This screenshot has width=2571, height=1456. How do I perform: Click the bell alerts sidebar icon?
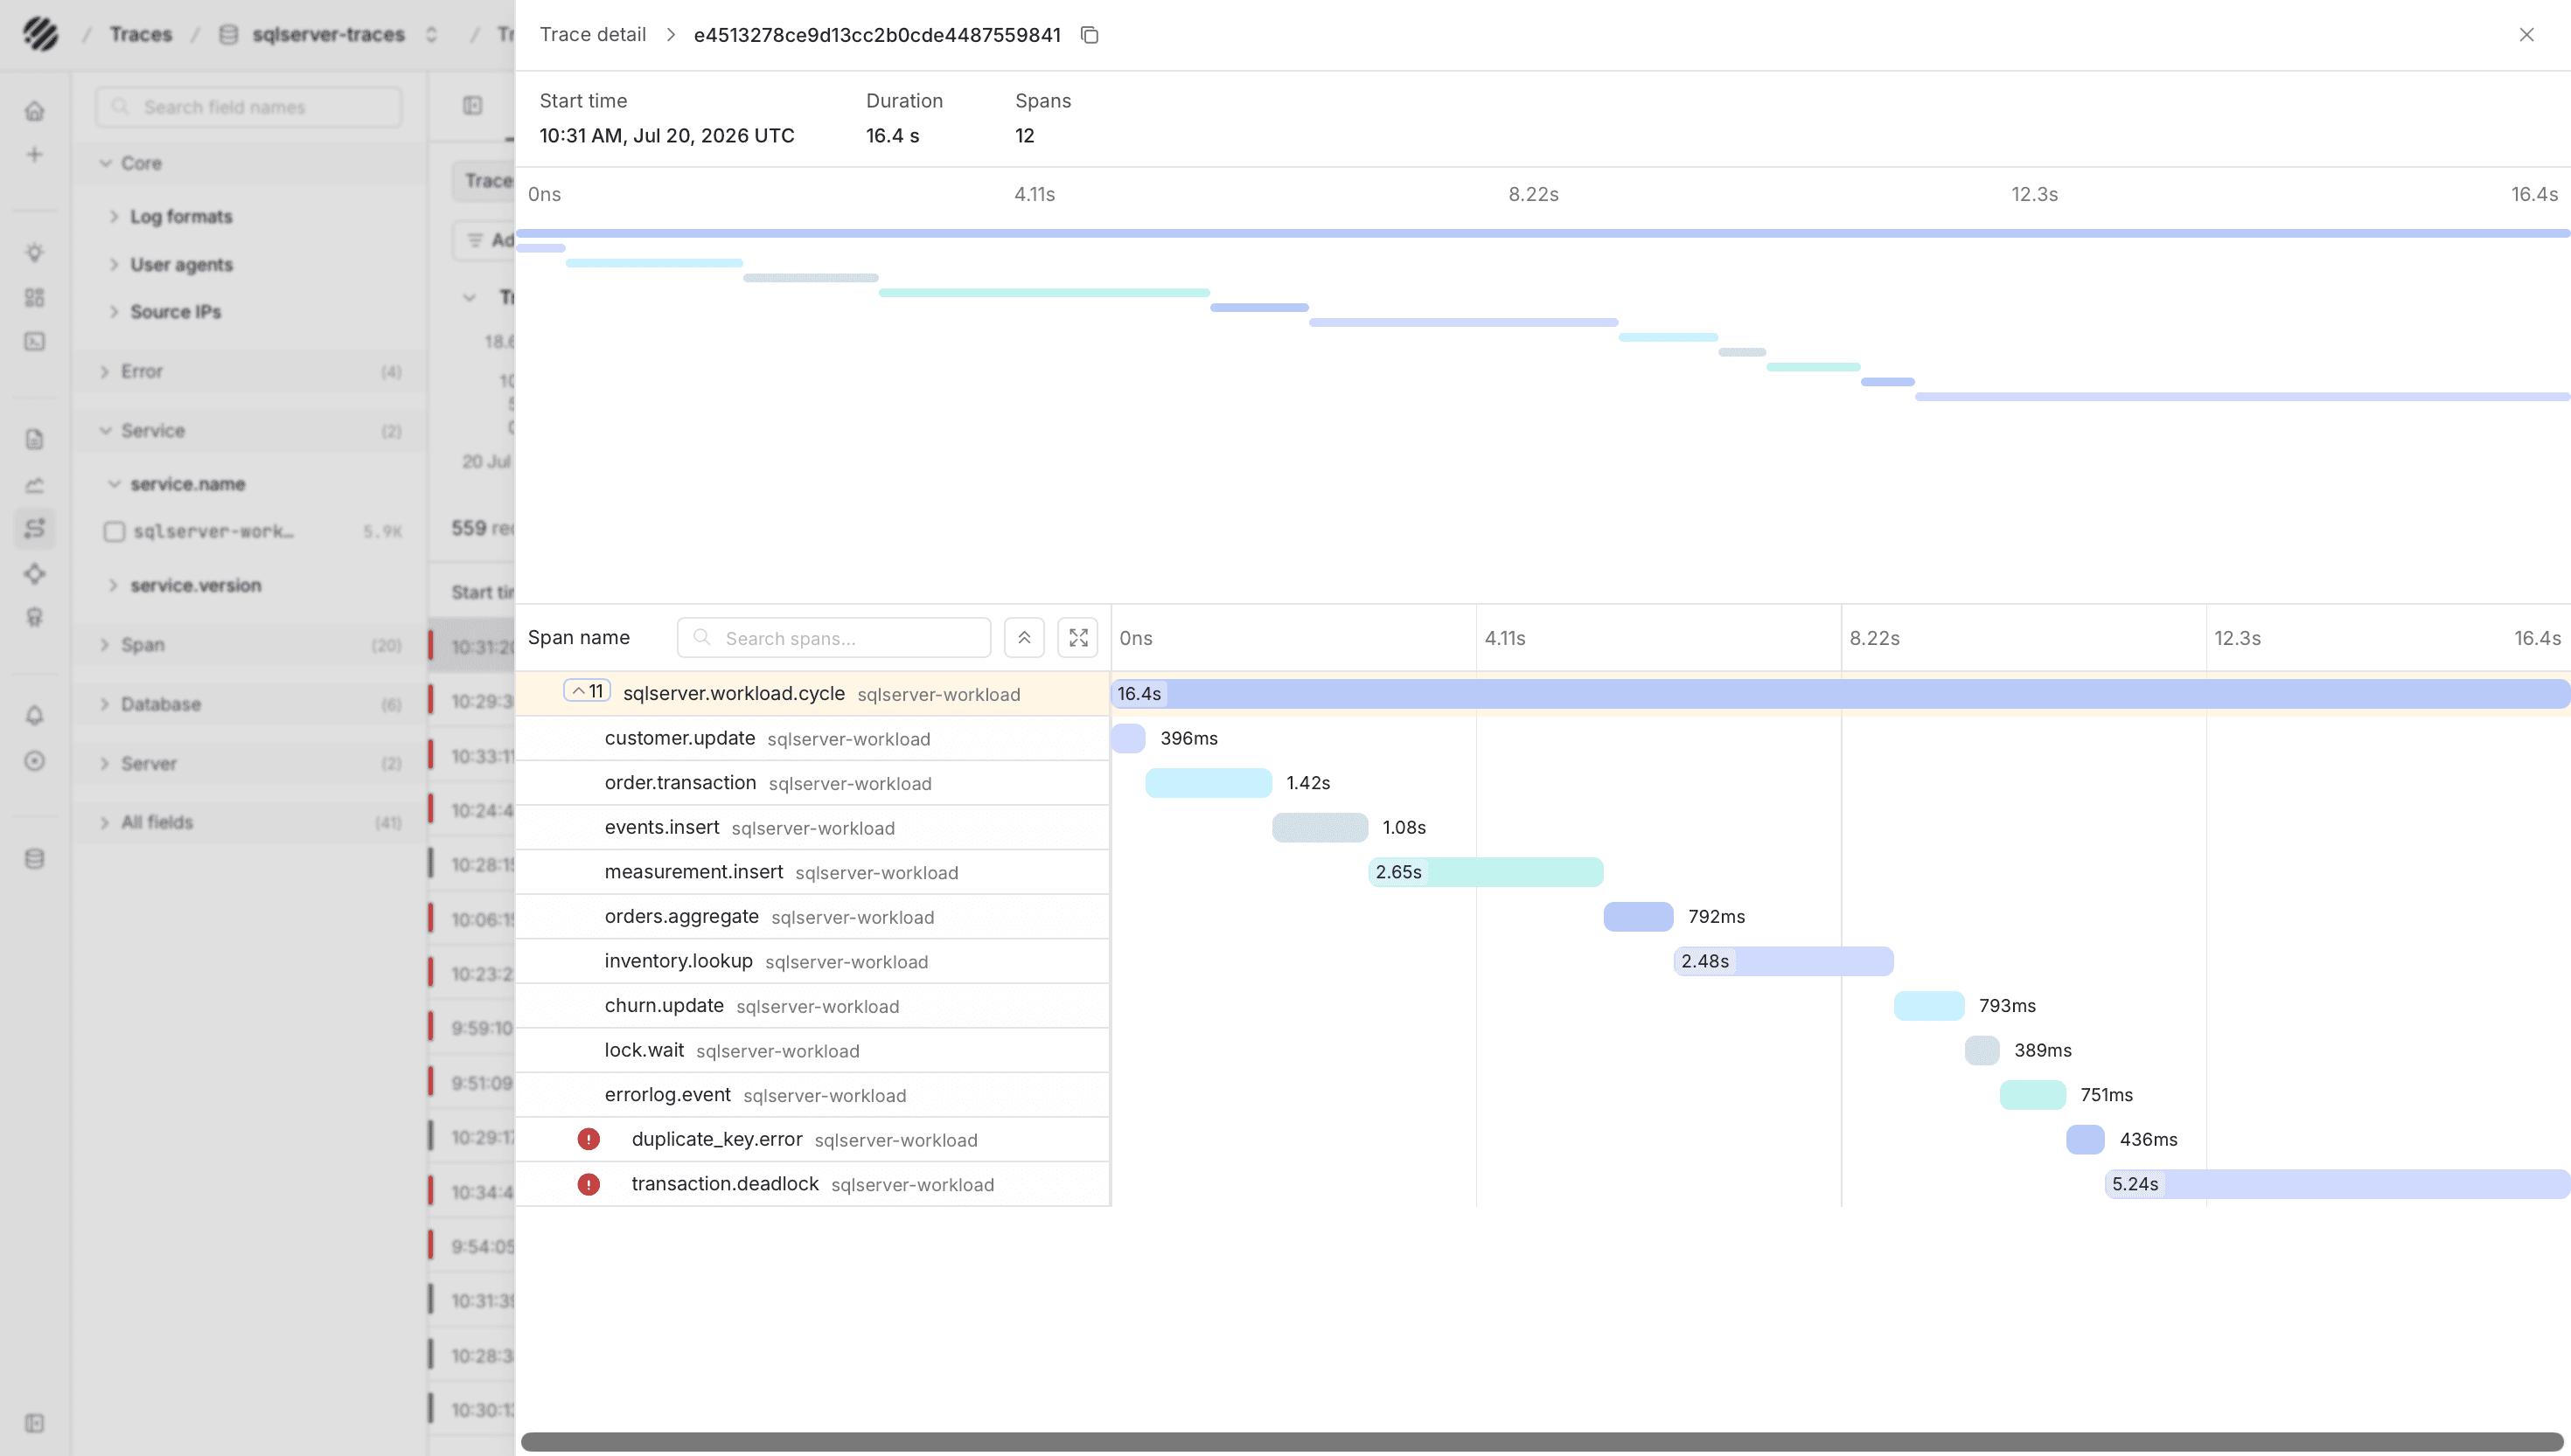(x=34, y=715)
